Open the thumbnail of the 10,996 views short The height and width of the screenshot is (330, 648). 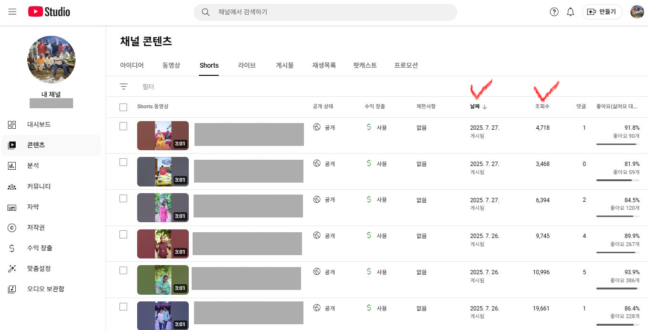click(163, 280)
